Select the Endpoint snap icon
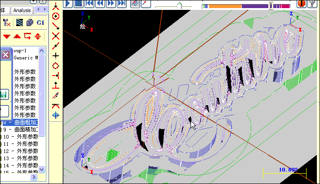Viewport: 320px width, 184px height. (x=56, y=26)
